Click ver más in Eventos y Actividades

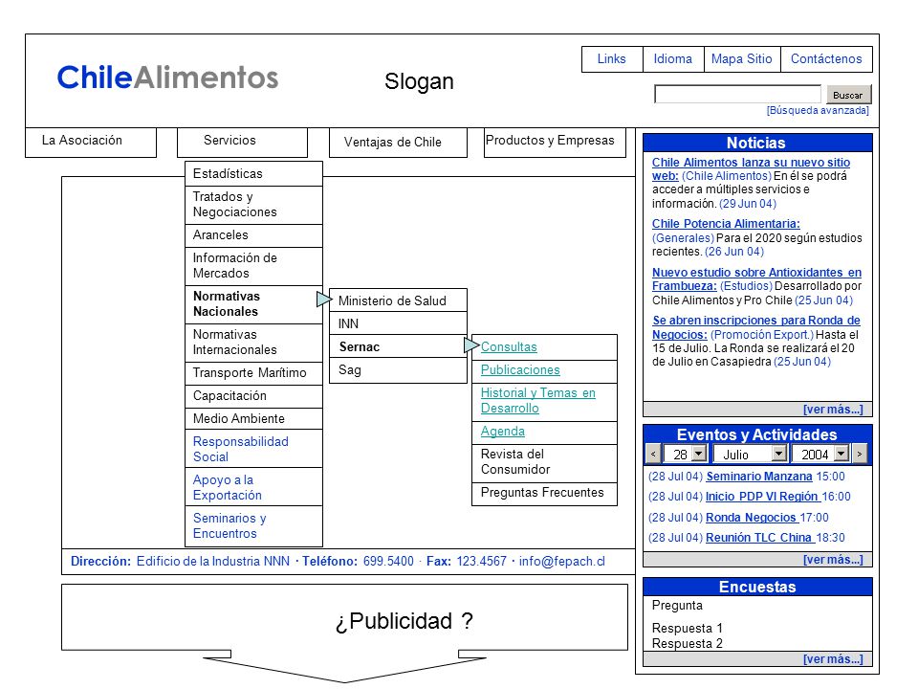[833, 560]
